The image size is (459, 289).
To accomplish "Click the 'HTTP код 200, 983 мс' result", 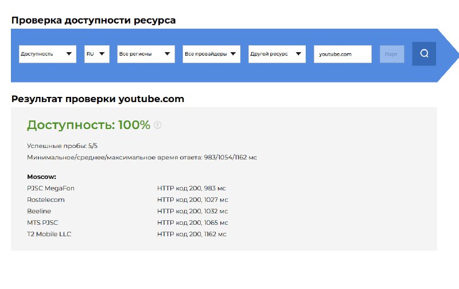I will click(x=192, y=188).
